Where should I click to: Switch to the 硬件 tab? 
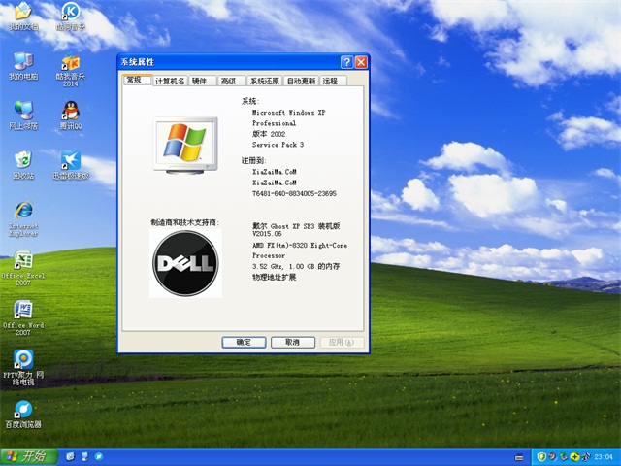pyautogui.click(x=199, y=82)
